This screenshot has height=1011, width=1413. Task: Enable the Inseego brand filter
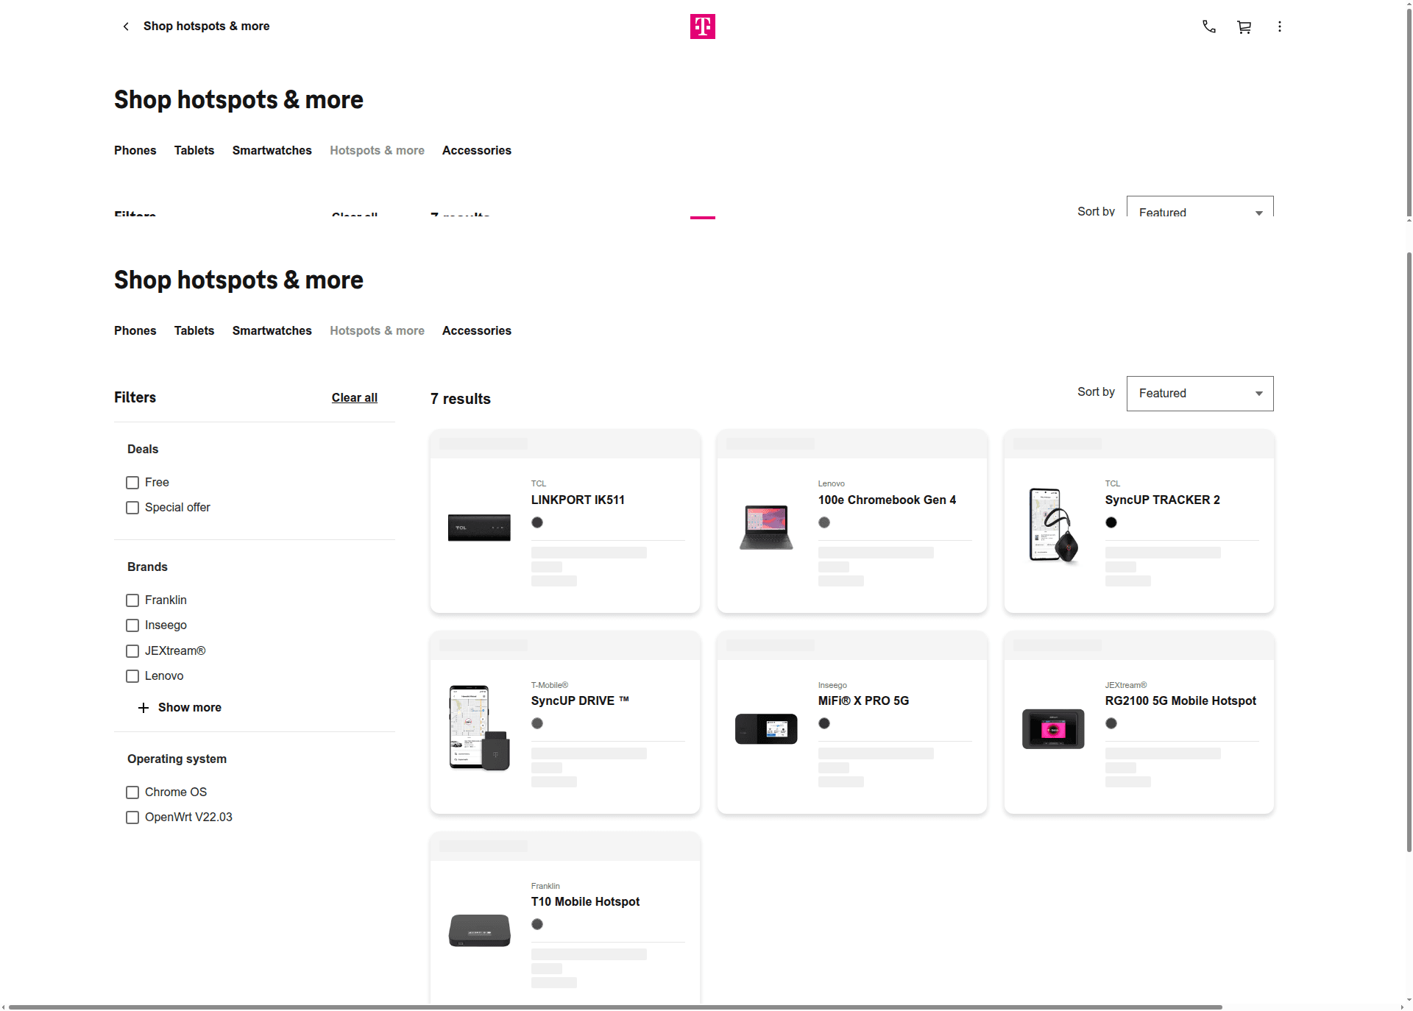132,625
